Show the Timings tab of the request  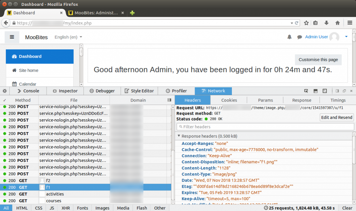point(338,100)
